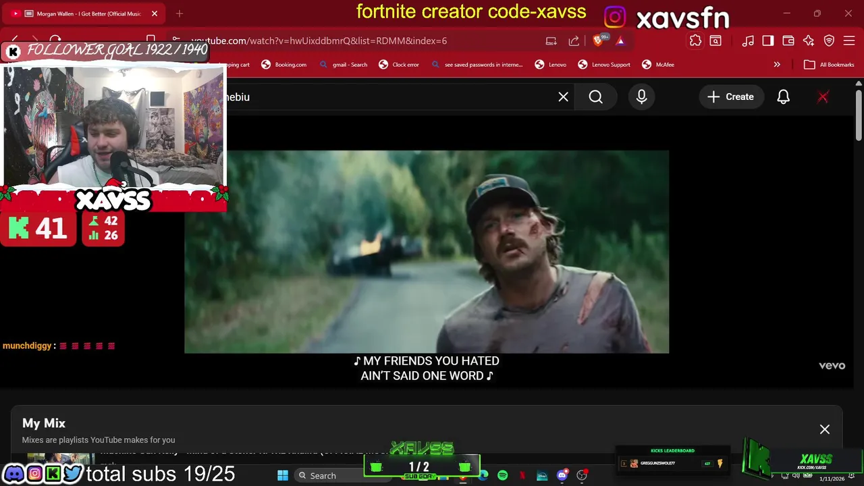Click the share page icon in address bar
This screenshot has width=864, height=486.
point(574,40)
